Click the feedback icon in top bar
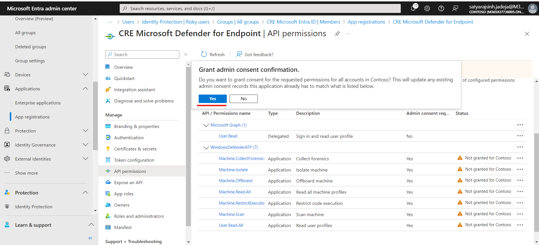The width and height of the screenshot is (539, 245). click(x=455, y=8)
